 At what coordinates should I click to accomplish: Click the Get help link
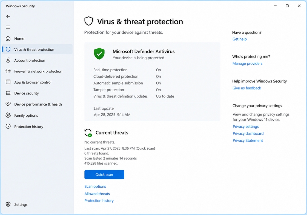pos(239,39)
